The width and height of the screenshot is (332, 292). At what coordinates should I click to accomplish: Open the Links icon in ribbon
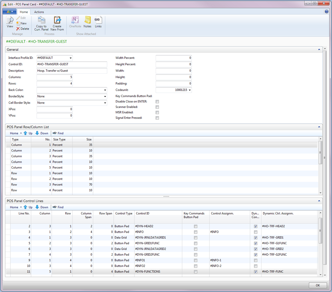[98, 22]
